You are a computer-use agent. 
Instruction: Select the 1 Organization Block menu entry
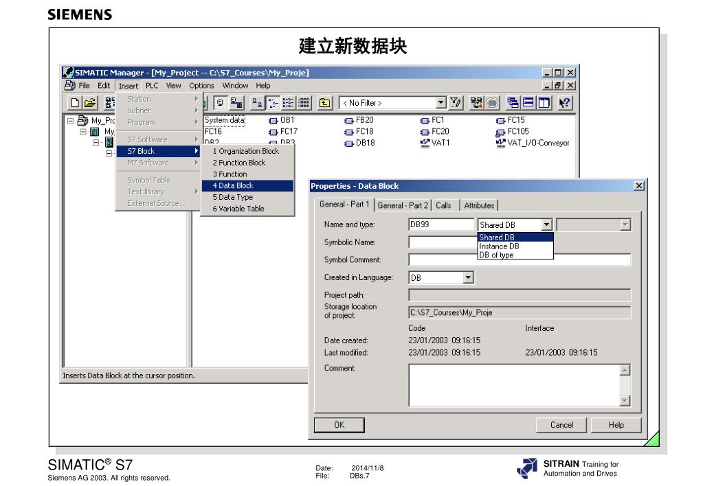coord(247,151)
